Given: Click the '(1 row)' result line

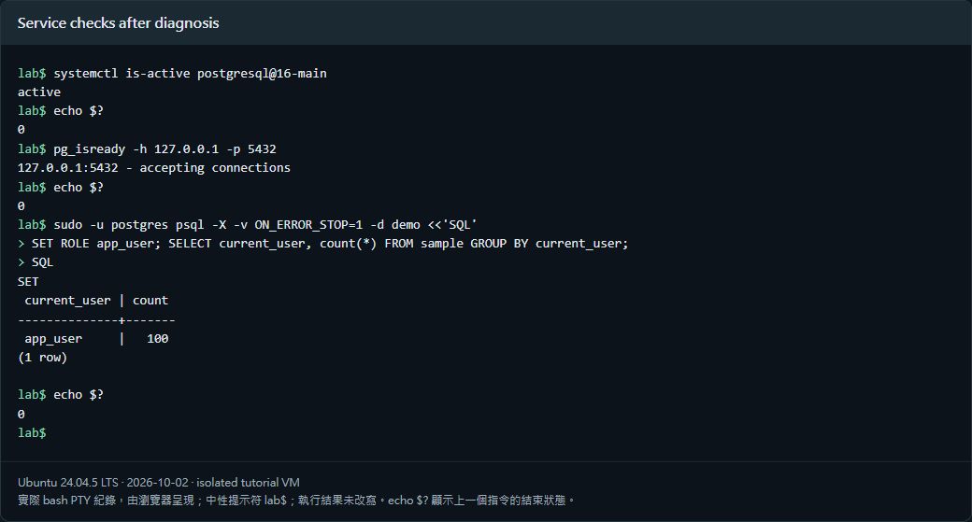Looking at the screenshot, I should click(42, 358).
